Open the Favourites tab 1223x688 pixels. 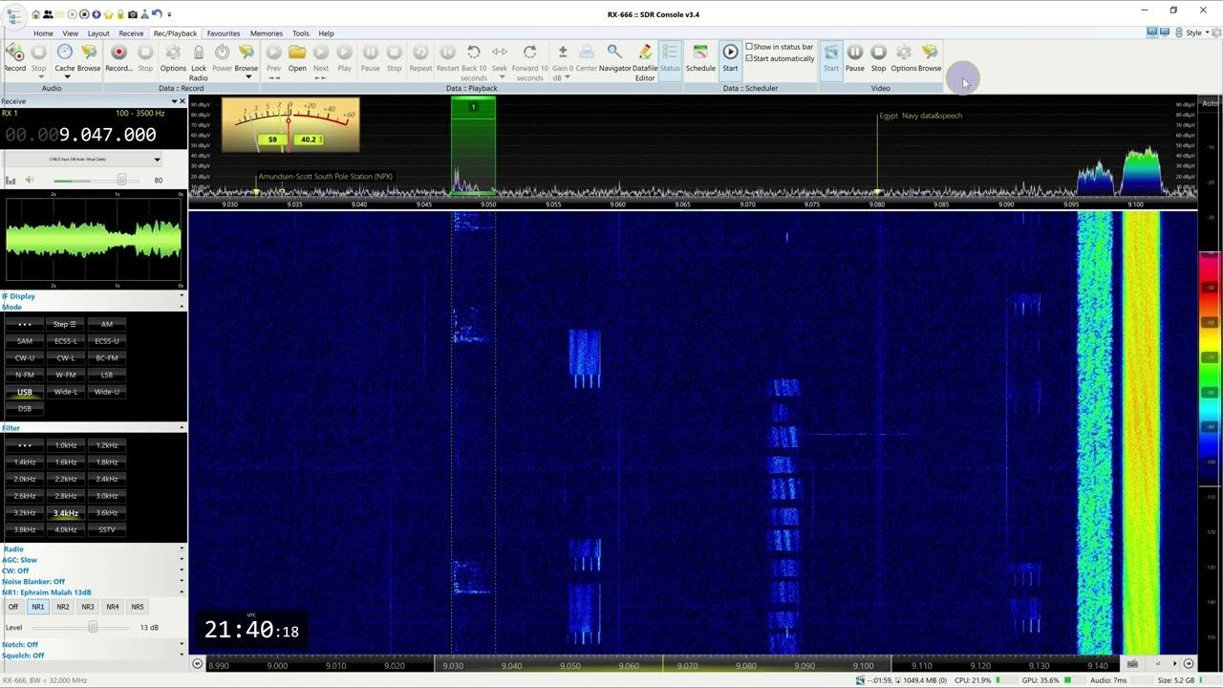coord(224,33)
